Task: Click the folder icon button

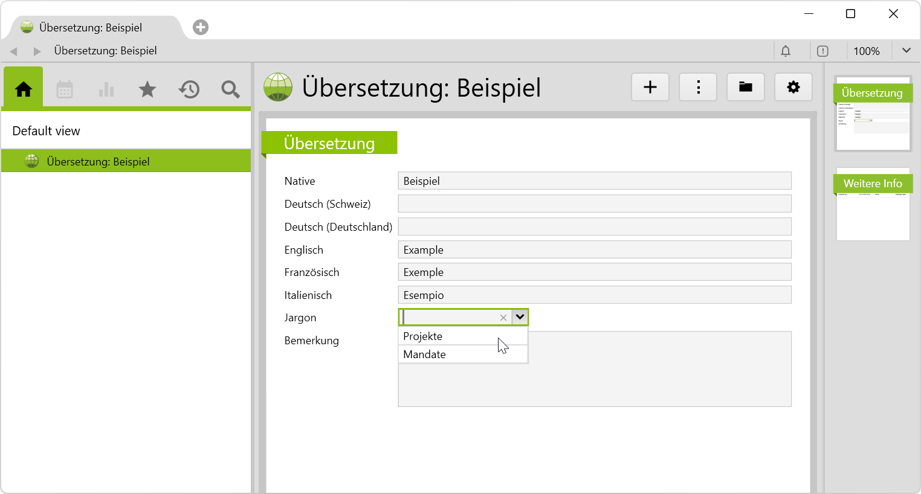Action: [746, 88]
